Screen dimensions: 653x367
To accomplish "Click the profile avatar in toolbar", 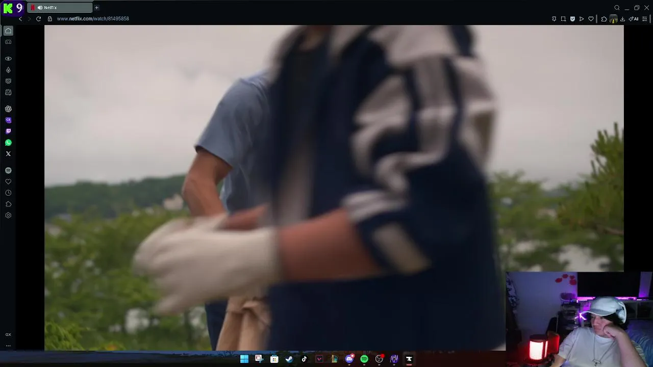I will [614, 19].
